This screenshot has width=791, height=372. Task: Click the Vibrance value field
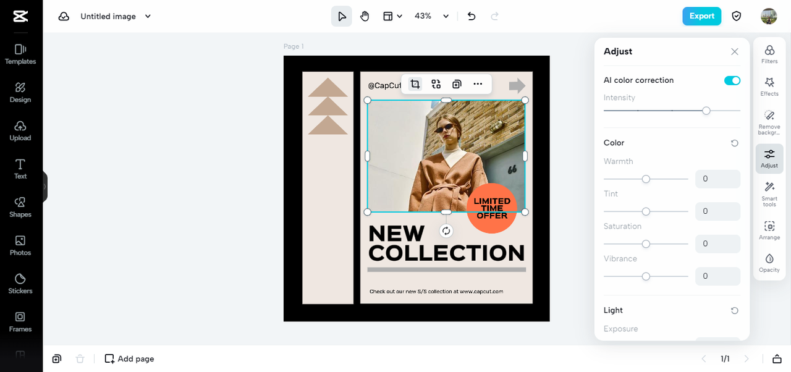(717, 276)
